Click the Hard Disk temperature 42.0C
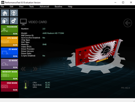The image size is (135, 102). [48, 85]
